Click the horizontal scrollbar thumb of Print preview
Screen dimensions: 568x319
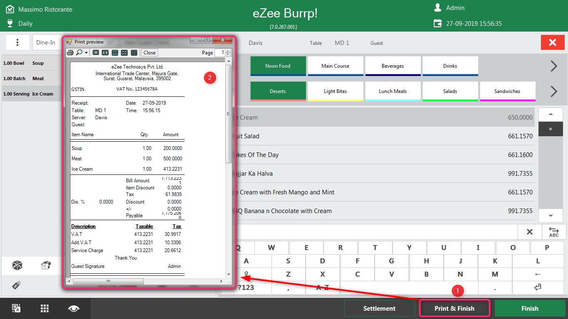(x=109, y=281)
